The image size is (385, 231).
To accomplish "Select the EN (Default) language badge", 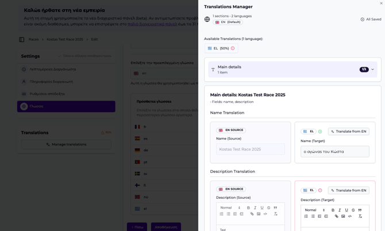I will [x=228, y=22].
